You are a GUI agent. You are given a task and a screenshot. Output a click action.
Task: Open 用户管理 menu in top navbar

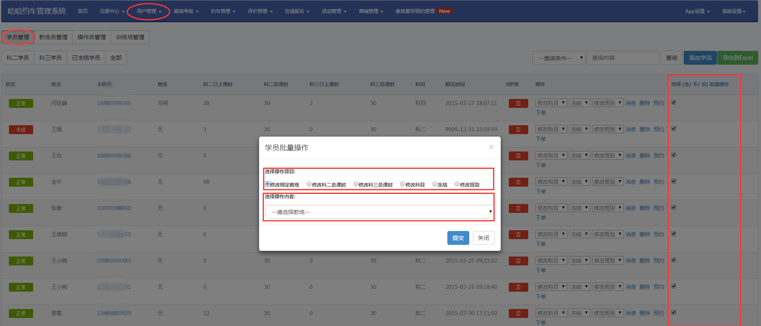pos(149,11)
